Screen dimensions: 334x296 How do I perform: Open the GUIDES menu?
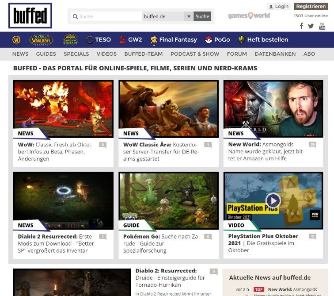tap(46, 54)
